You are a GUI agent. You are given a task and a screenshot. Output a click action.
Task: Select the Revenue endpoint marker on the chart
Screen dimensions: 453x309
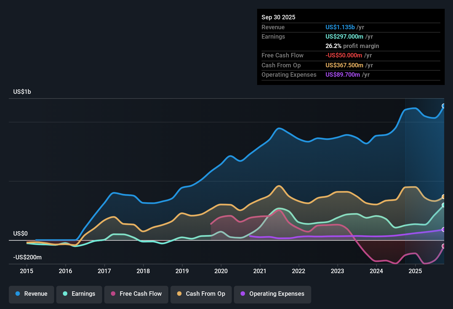tap(444, 106)
